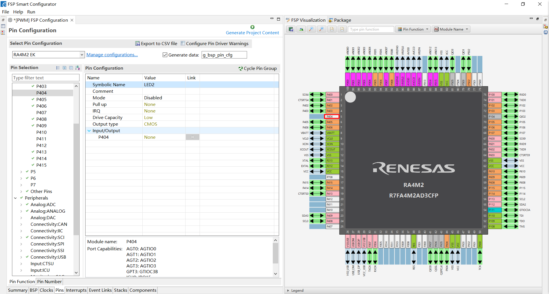Select pin P405 in the tree

click(41, 100)
